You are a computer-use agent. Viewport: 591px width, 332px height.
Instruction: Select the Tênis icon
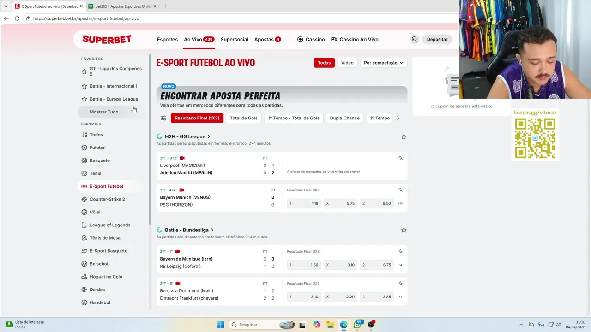pos(84,173)
